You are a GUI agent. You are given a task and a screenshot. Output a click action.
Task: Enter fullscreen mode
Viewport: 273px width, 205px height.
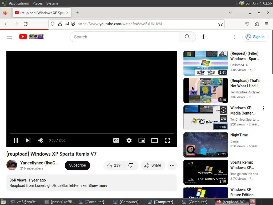(x=167, y=140)
